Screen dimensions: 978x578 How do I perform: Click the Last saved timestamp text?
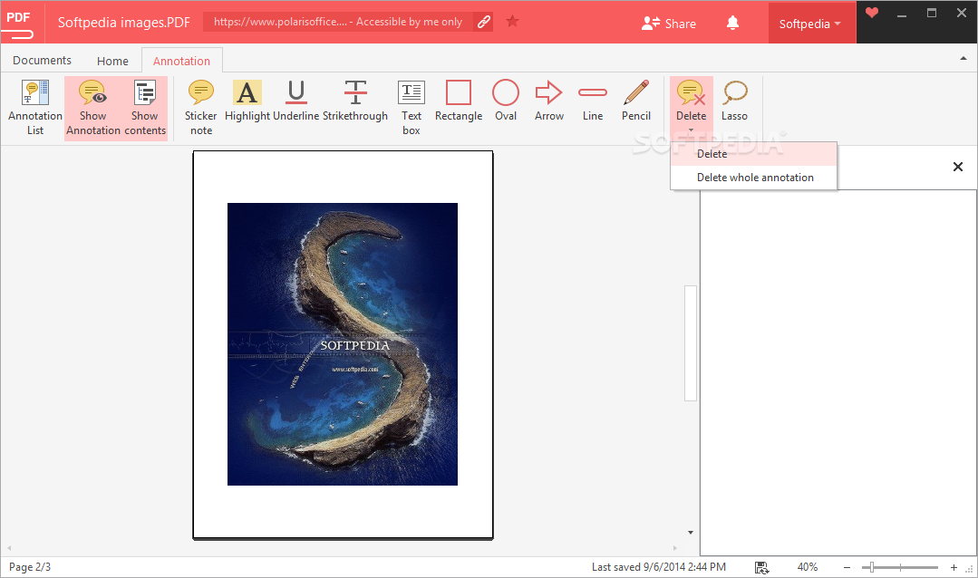tap(659, 567)
